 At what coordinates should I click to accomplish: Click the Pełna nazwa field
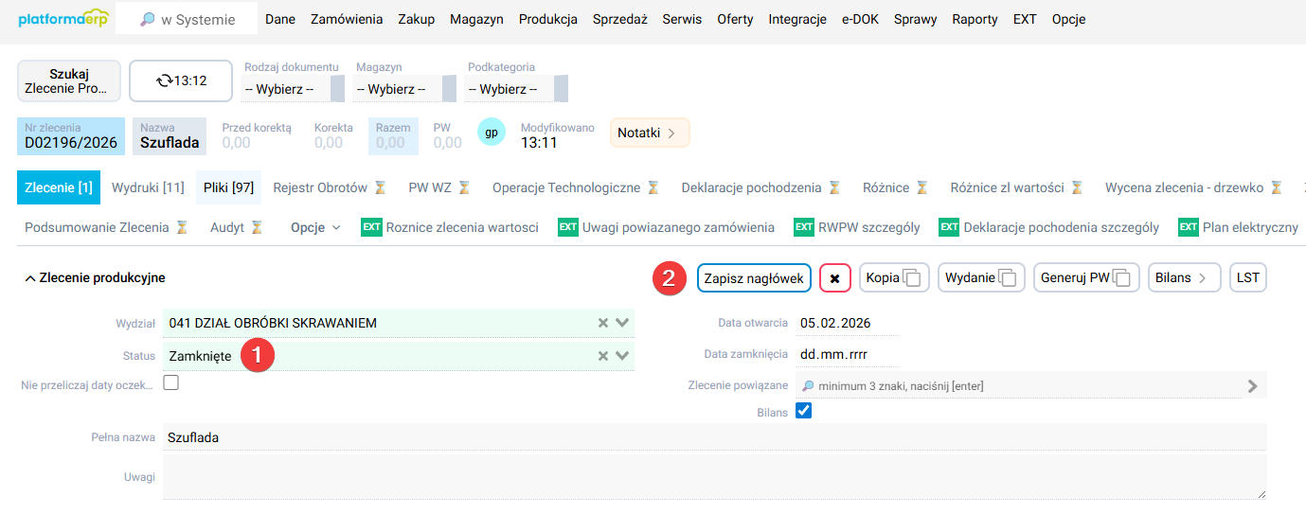(714, 436)
